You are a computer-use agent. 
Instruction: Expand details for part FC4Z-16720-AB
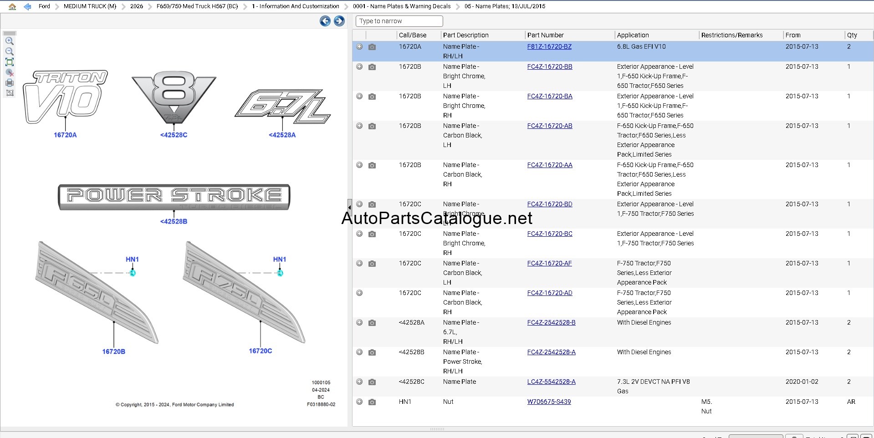(x=359, y=126)
